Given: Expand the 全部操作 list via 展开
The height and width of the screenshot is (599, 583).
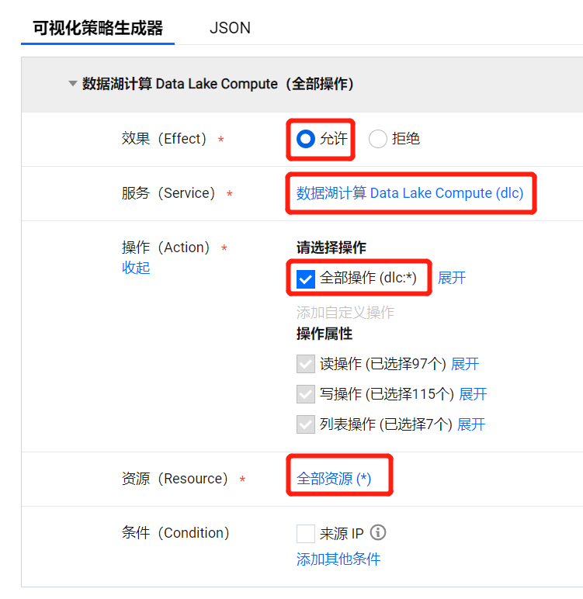Looking at the screenshot, I should (452, 278).
